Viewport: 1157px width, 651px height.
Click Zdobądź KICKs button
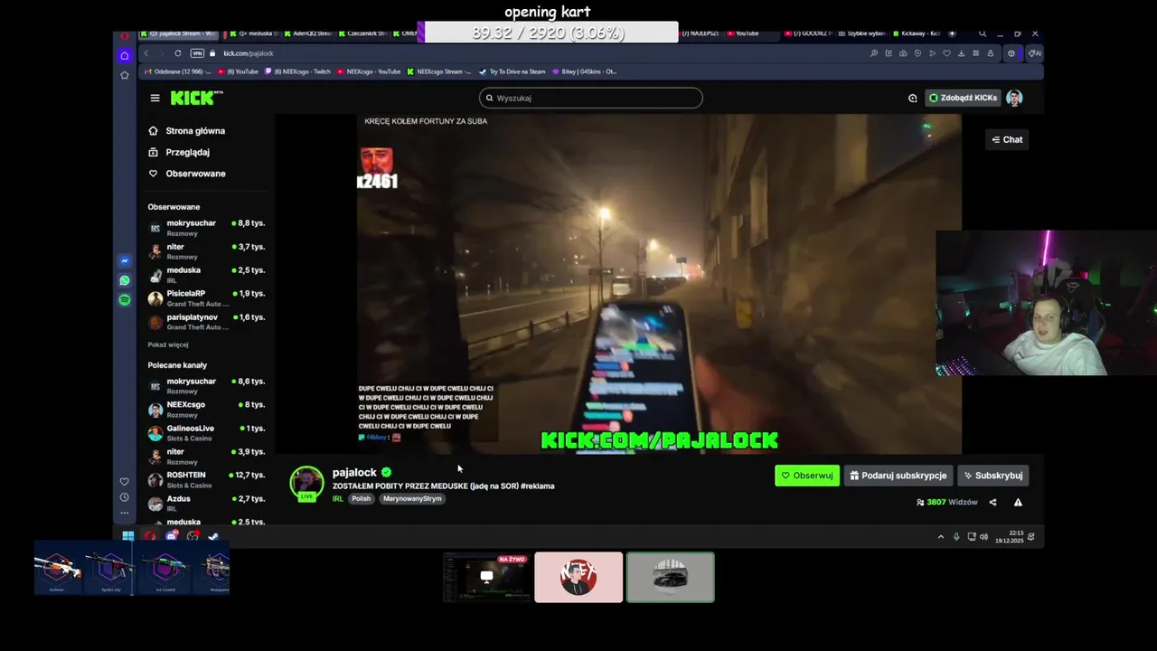click(963, 98)
